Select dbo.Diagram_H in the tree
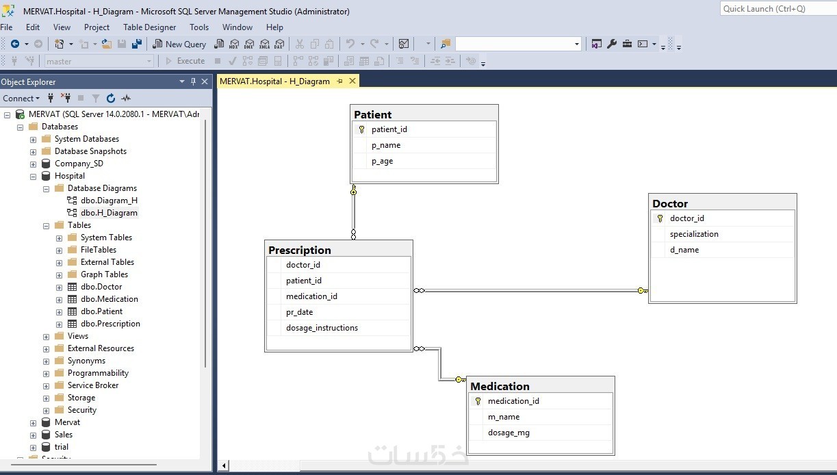Screen dimensions: 837x475 coord(109,201)
